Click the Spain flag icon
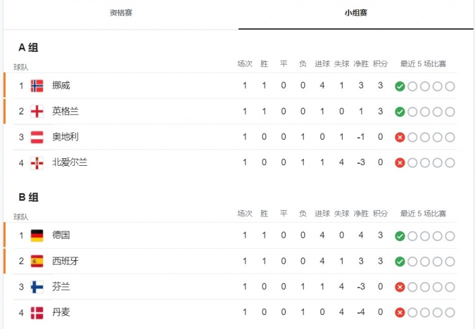475x329 pixels. (37, 261)
